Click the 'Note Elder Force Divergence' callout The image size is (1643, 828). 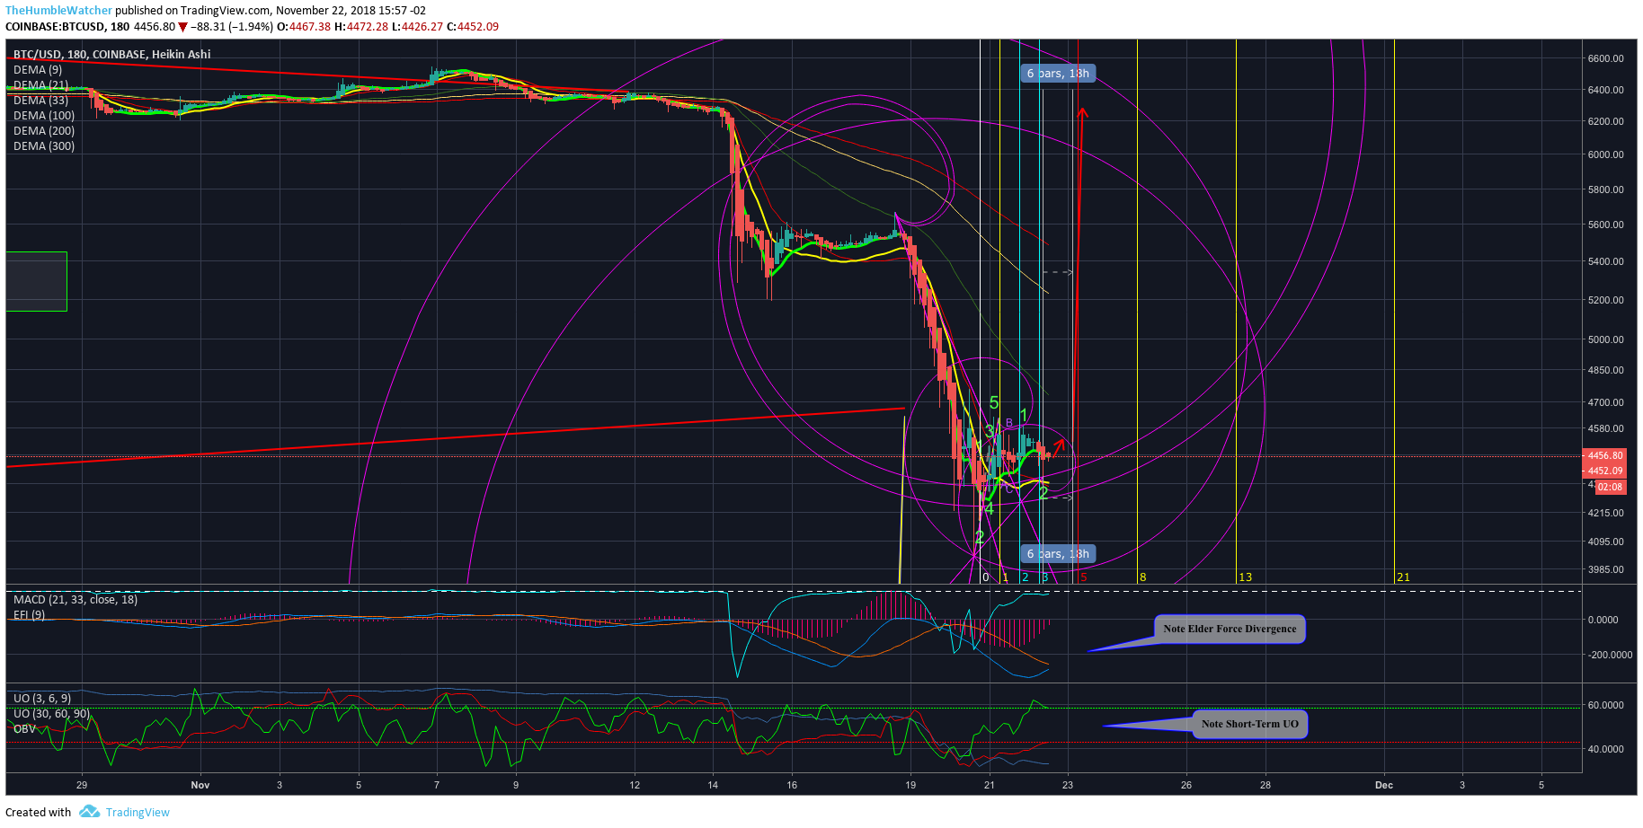point(1230,629)
